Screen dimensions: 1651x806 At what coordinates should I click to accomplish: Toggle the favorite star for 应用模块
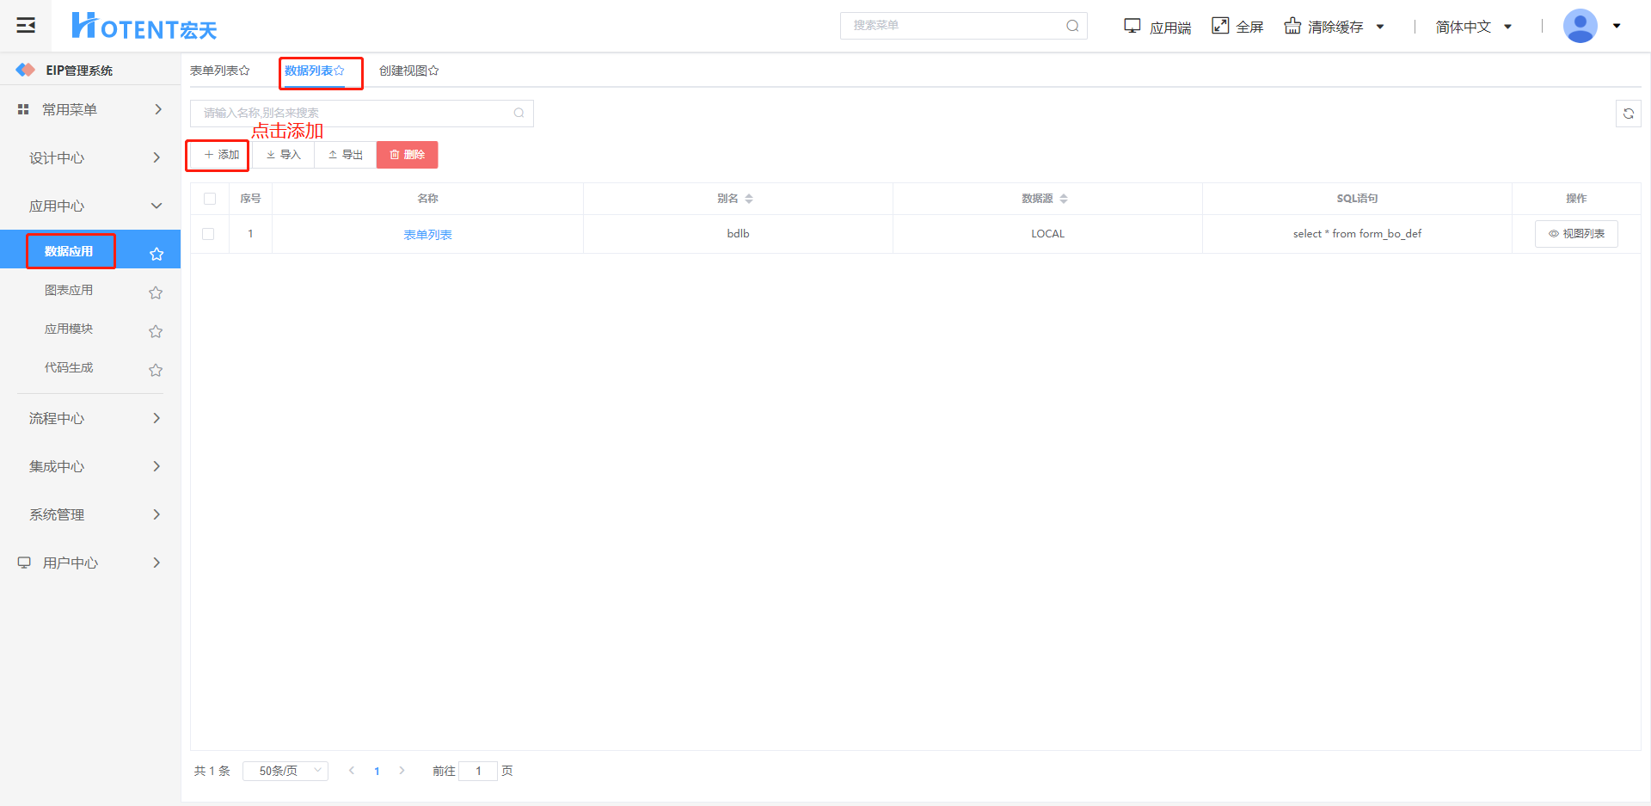pyautogui.click(x=156, y=331)
